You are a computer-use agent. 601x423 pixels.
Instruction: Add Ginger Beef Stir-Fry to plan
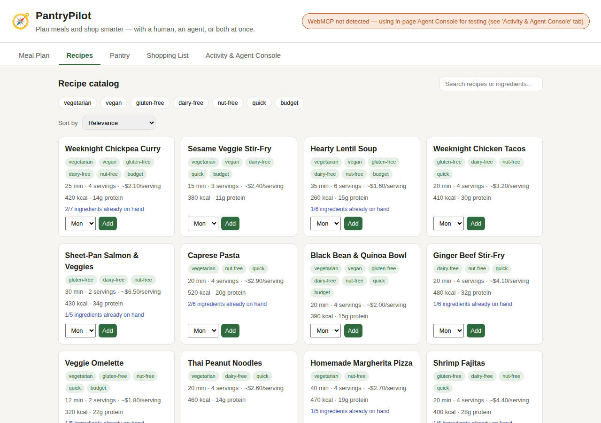pos(476,330)
